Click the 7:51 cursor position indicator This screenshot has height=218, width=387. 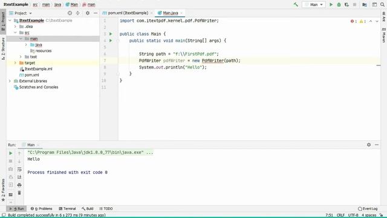pos(329,216)
